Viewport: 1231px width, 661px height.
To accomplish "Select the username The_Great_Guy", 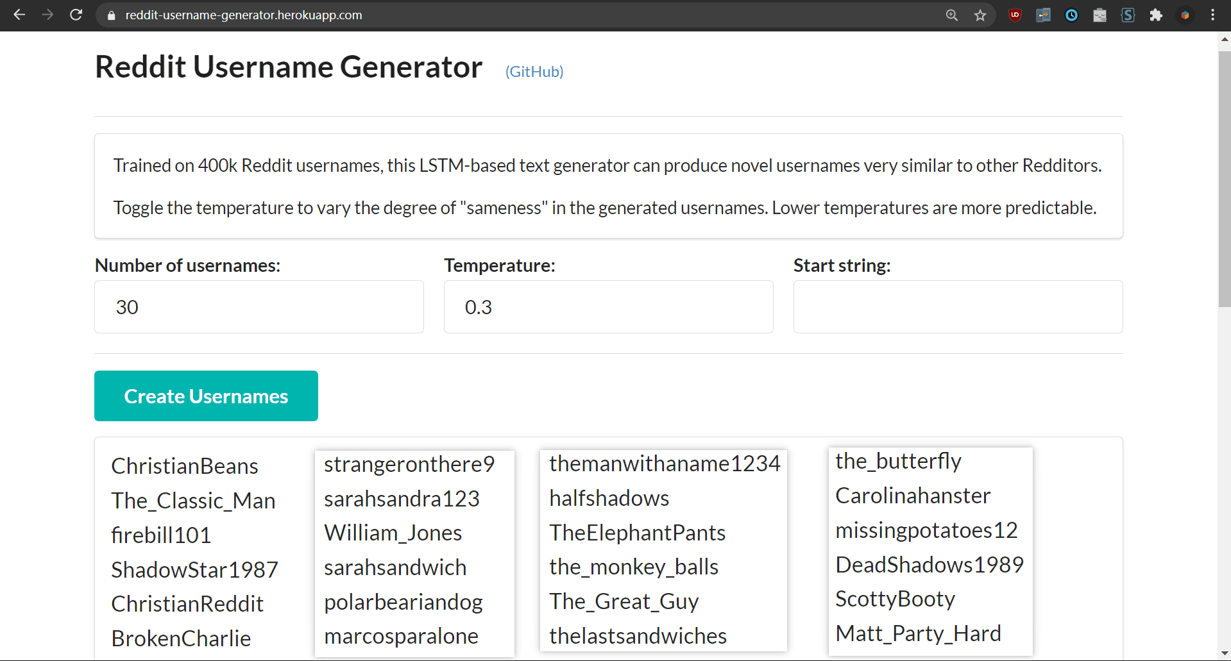I will 624,601.
